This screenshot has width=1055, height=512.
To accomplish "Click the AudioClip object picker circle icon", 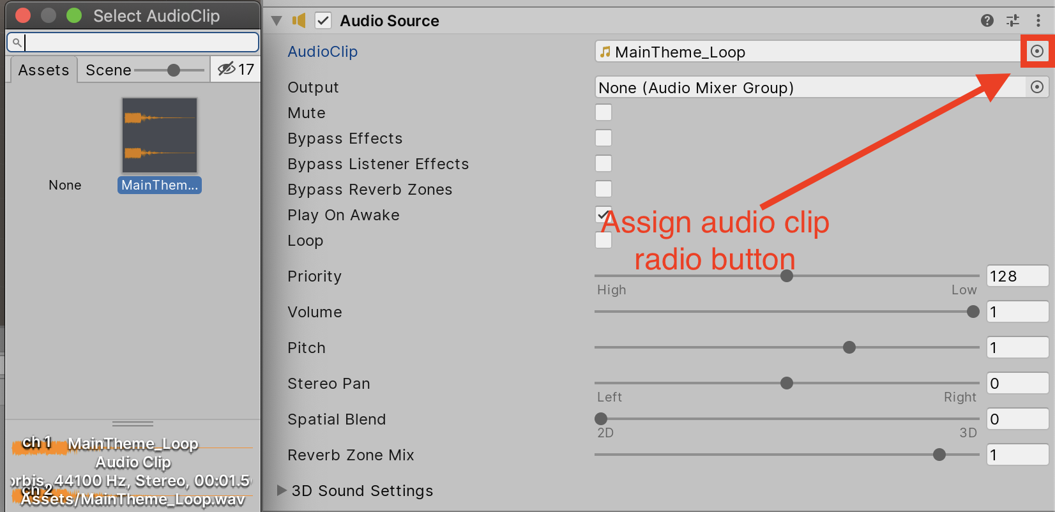I will tap(1037, 51).
